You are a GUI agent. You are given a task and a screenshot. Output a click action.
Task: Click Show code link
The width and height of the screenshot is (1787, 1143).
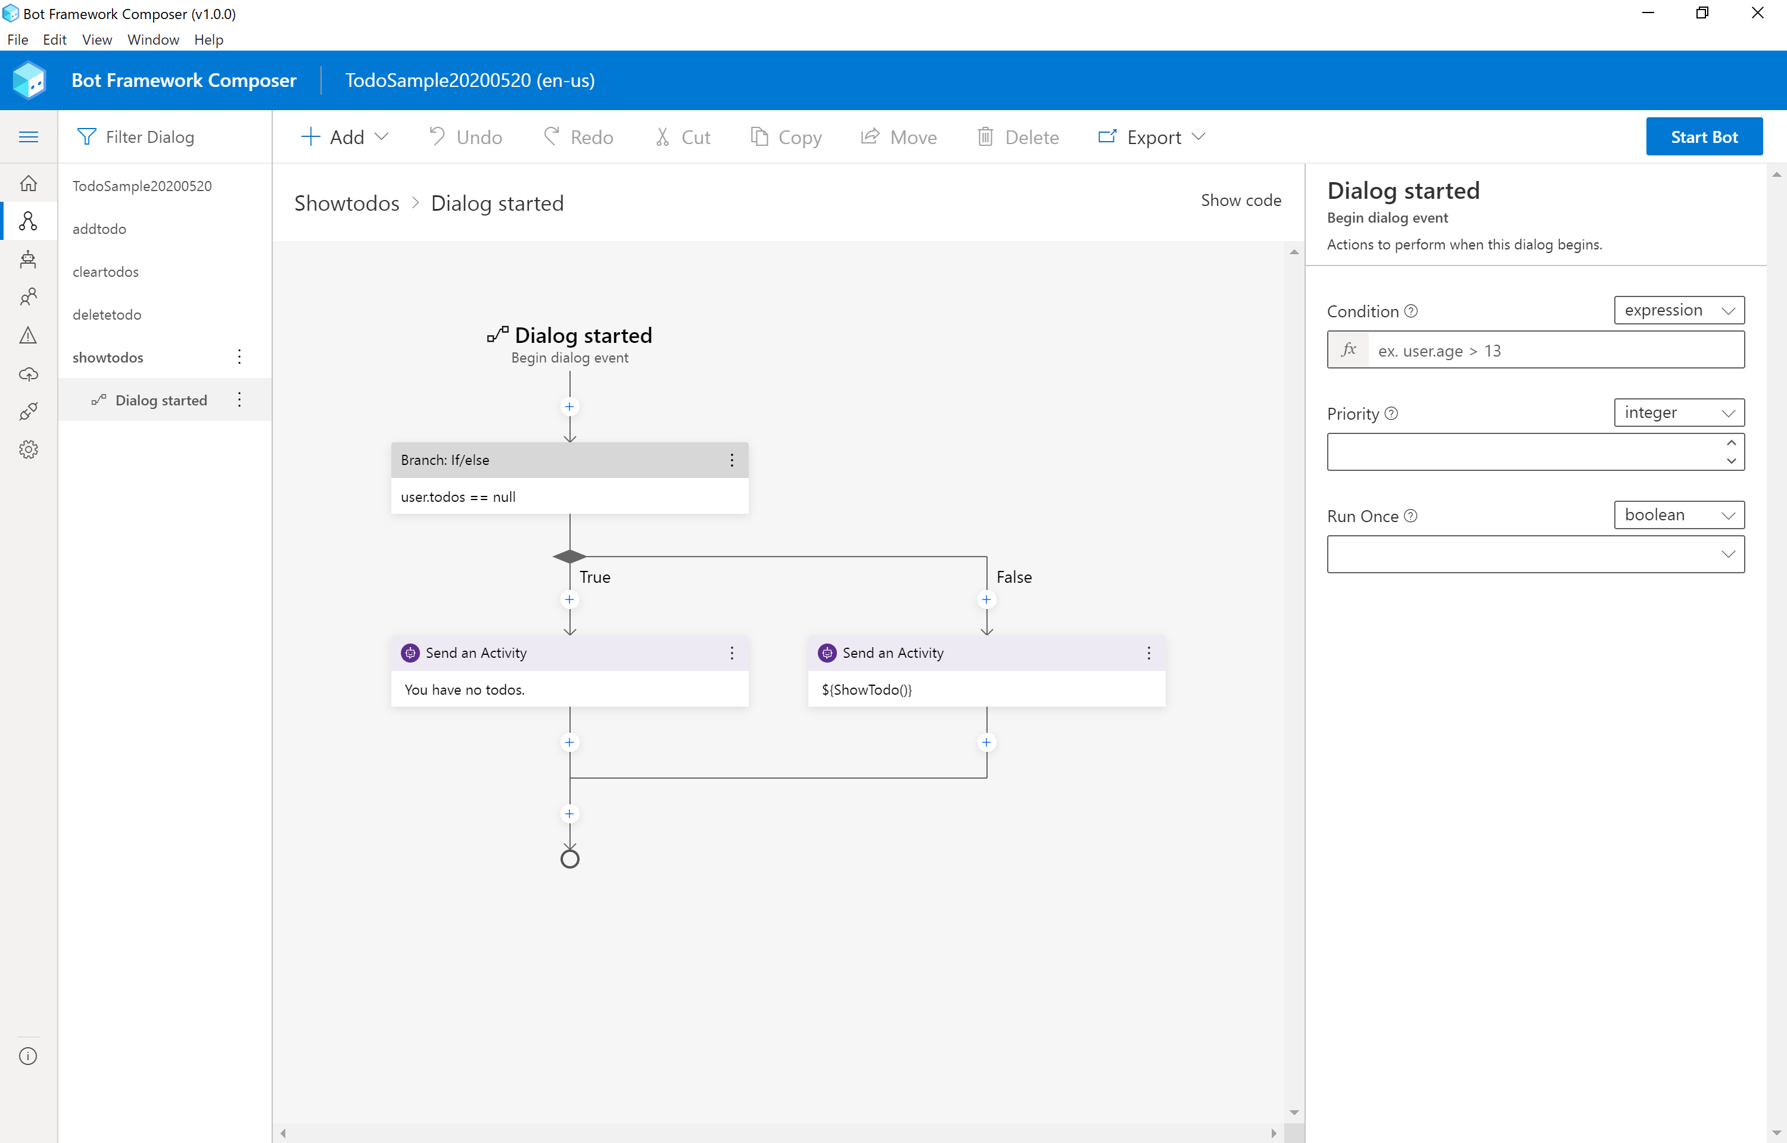[x=1241, y=201]
